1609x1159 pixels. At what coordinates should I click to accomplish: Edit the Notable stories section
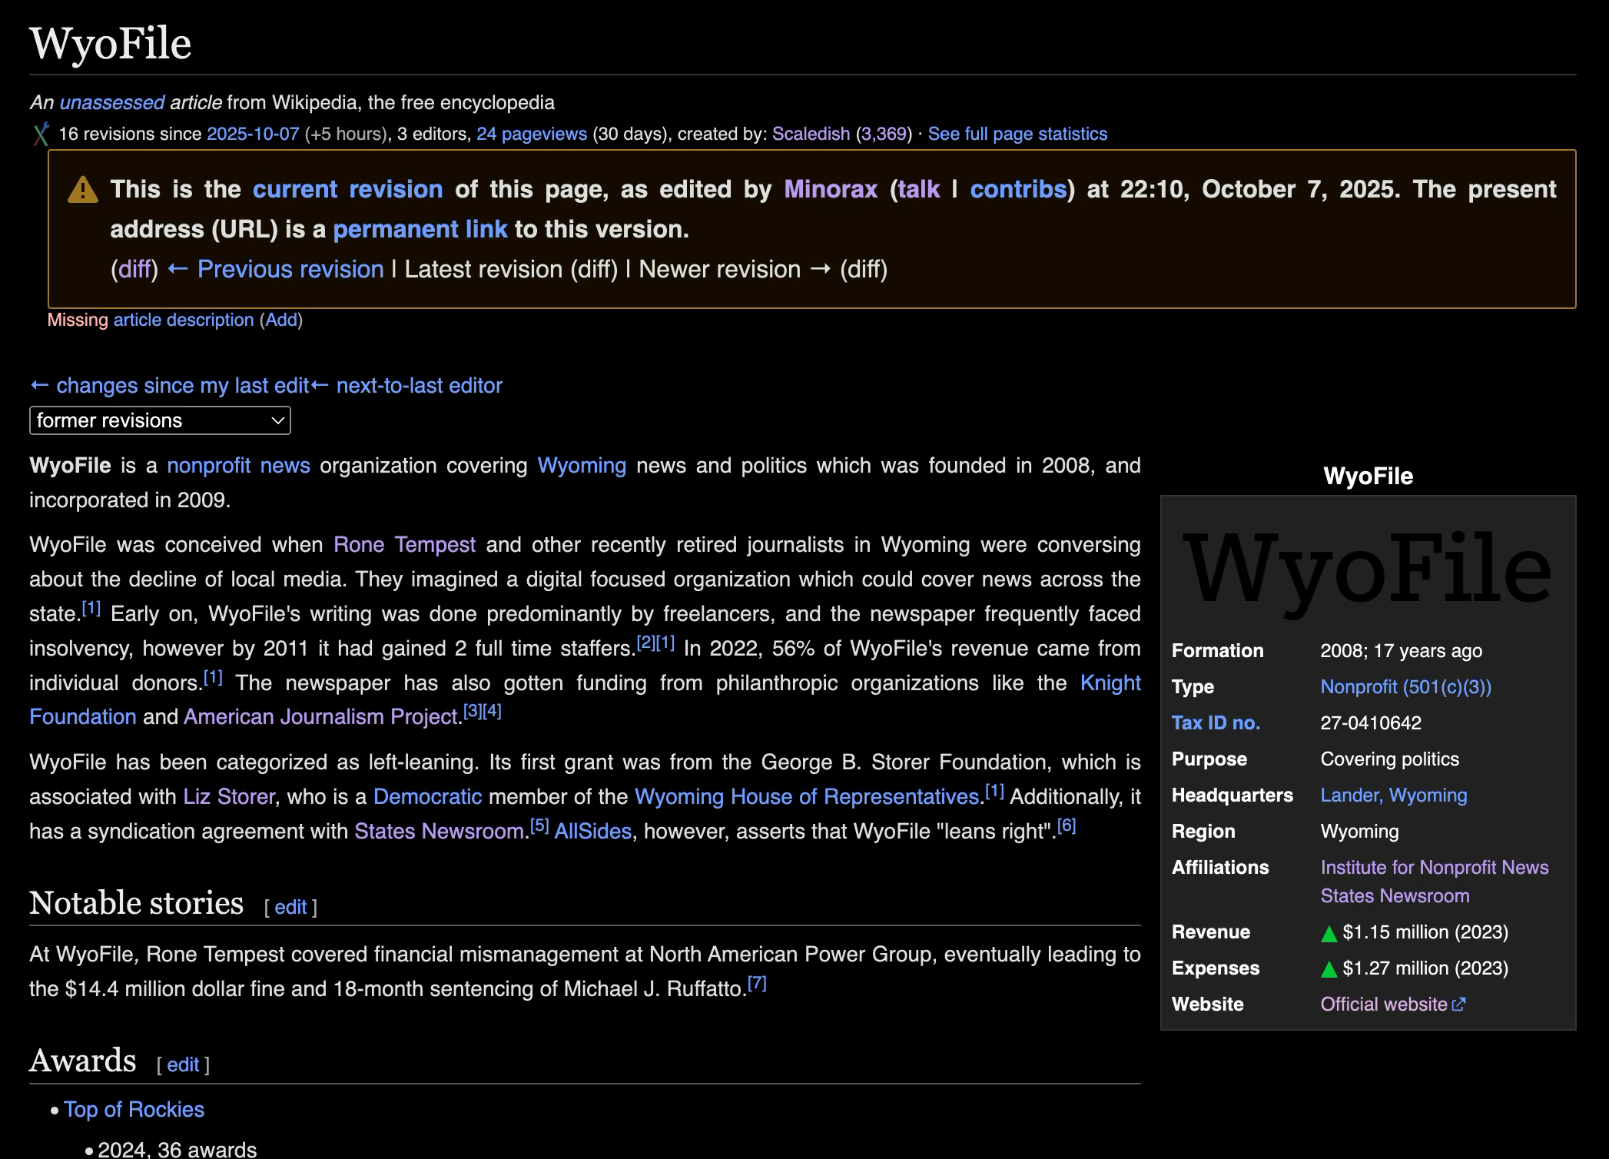(x=290, y=908)
